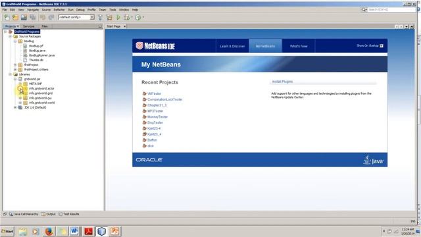The height and width of the screenshot is (237, 421).
Task: Click the Open Project toolbar icon
Action: point(24,18)
